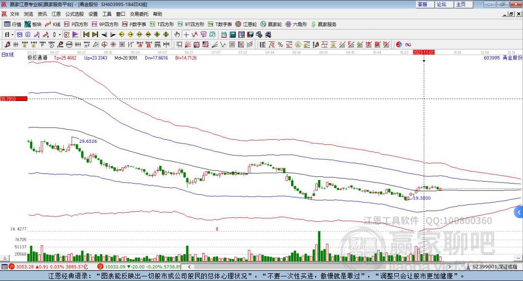The image size is (523, 281).
Task: Open the 帮助 menu
Action: [x=157, y=14]
